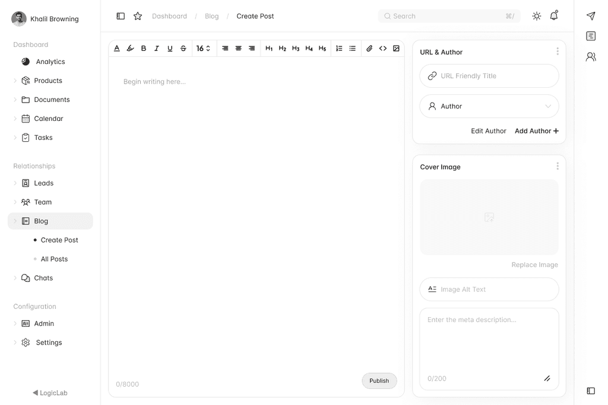Viewport: 608px width, 405px height.
Task: Click the Replace Image link
Action: pos(534,264)
